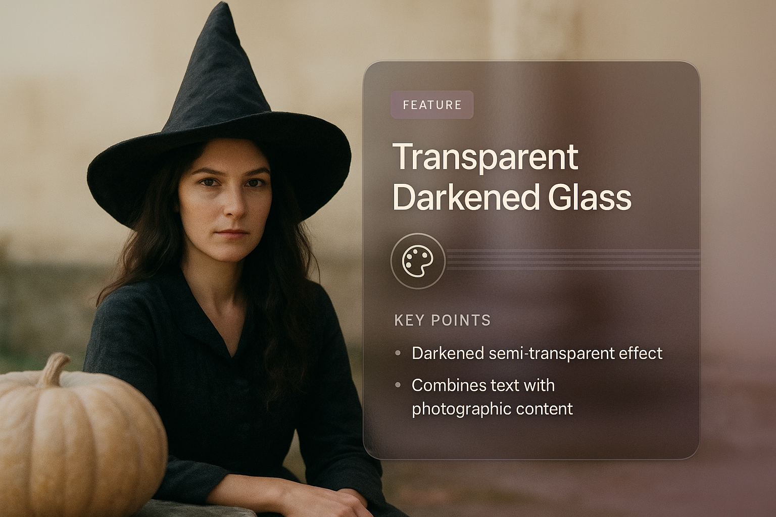Click the Combines text with line
The image size is (776, 517).
point(483,385)
